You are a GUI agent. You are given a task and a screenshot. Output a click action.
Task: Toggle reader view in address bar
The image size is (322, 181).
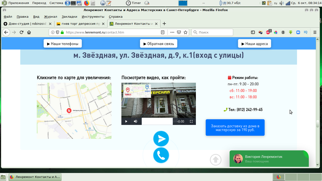(163, 32)
